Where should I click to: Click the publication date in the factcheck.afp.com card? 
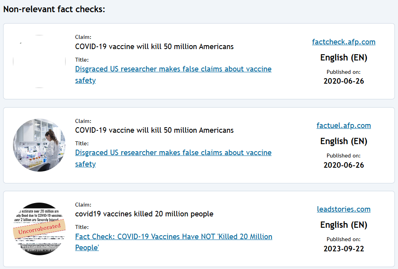coord(343,81)
